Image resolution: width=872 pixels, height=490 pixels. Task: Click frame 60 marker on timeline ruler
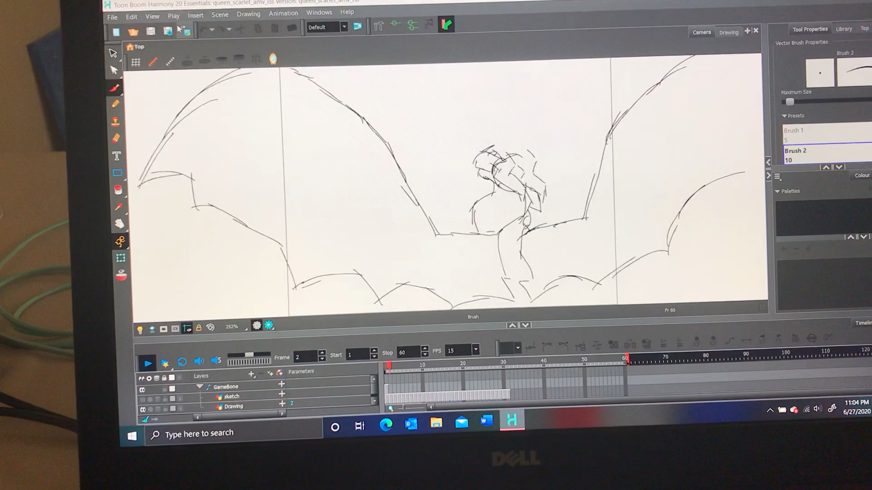pos(625,358)
